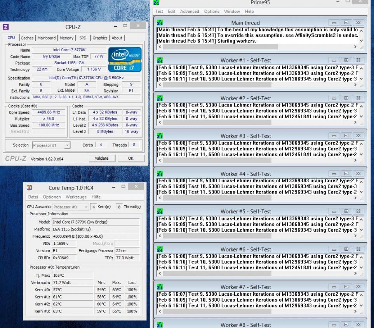Viewport: 374px width, 328px height.
Task: Click the Multiplier x 45.0 value
Action: coord(49,119)
